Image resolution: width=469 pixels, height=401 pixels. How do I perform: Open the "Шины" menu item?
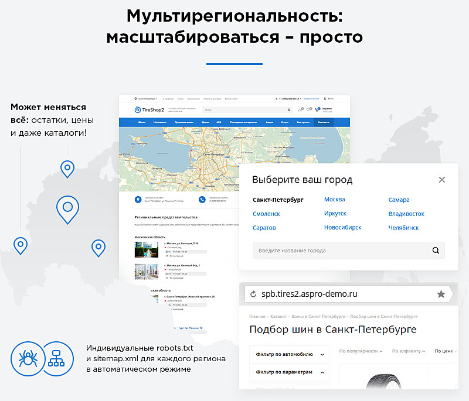click(x=142, y=123)
